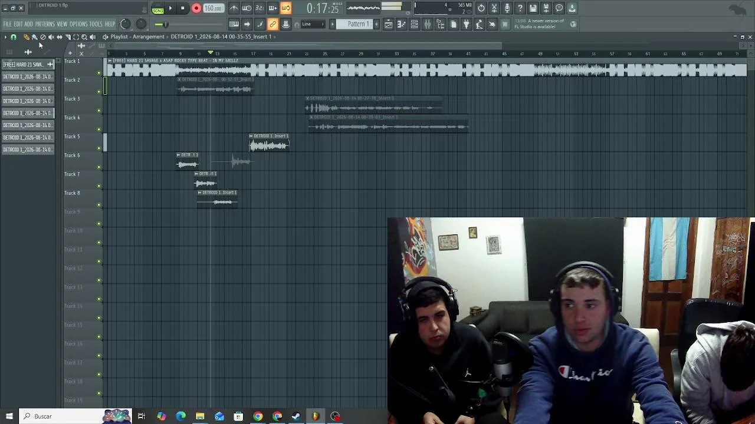755x424 pixels.
Task: Select the Playback speaker tool
Action: (93, 37)
